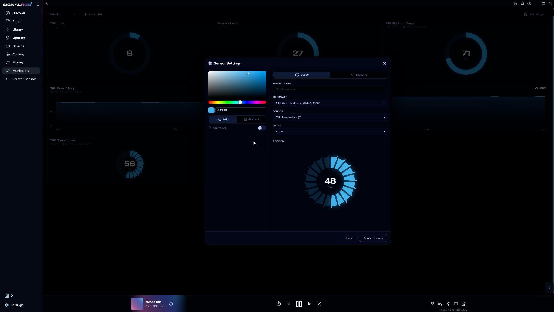This screenshot has width=554, height=312.
Task: Toggle shuffle effects
Action: [x=319, y=304]
